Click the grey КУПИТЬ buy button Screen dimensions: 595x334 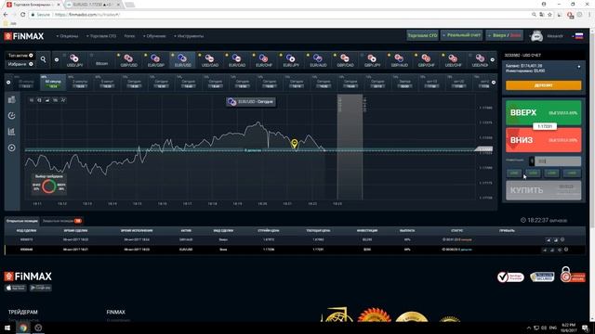pyautogui.click(x=543, y=190)
